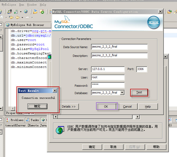This screenshot has height=157, width=177.
Task: Click the left arrow of the administrator scrollbar
Action: 56,117
